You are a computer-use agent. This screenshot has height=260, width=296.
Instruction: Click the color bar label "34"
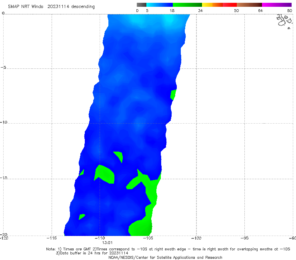click(200, 10)
